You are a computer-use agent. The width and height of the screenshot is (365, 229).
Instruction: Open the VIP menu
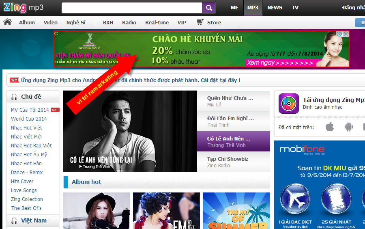click(x=182, y=23)
